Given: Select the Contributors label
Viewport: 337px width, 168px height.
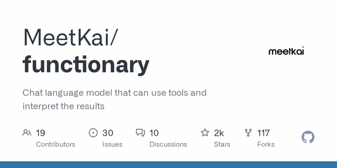Looking at the screenshot, I should tap(55, 144).
